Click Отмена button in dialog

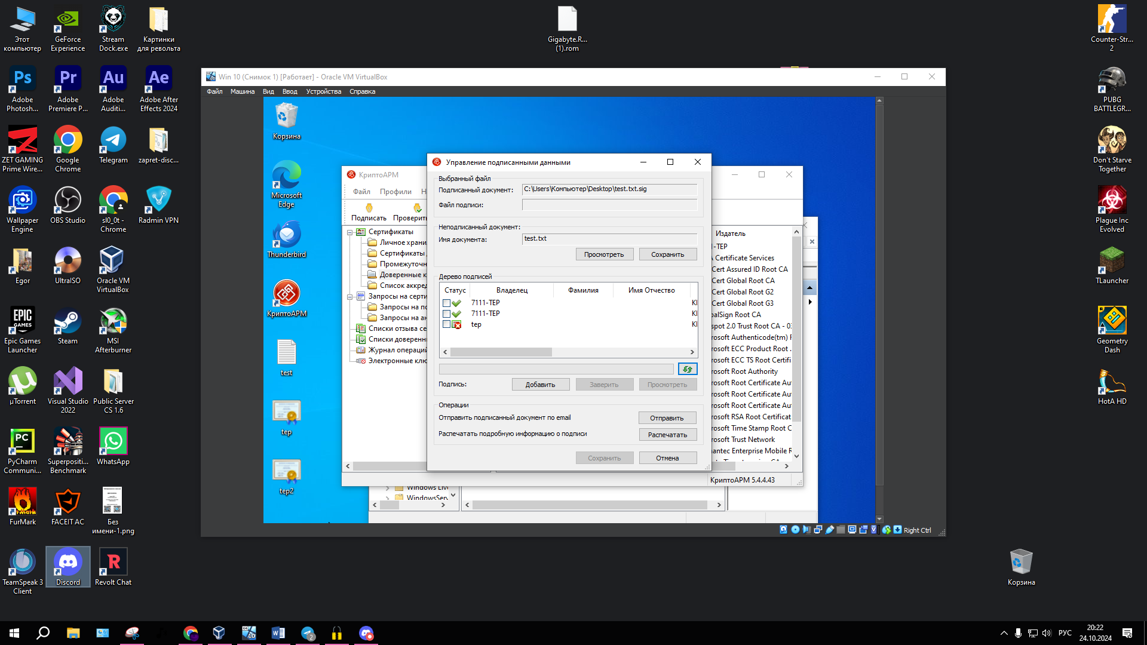pyautogui.click(x=667, y=458)
